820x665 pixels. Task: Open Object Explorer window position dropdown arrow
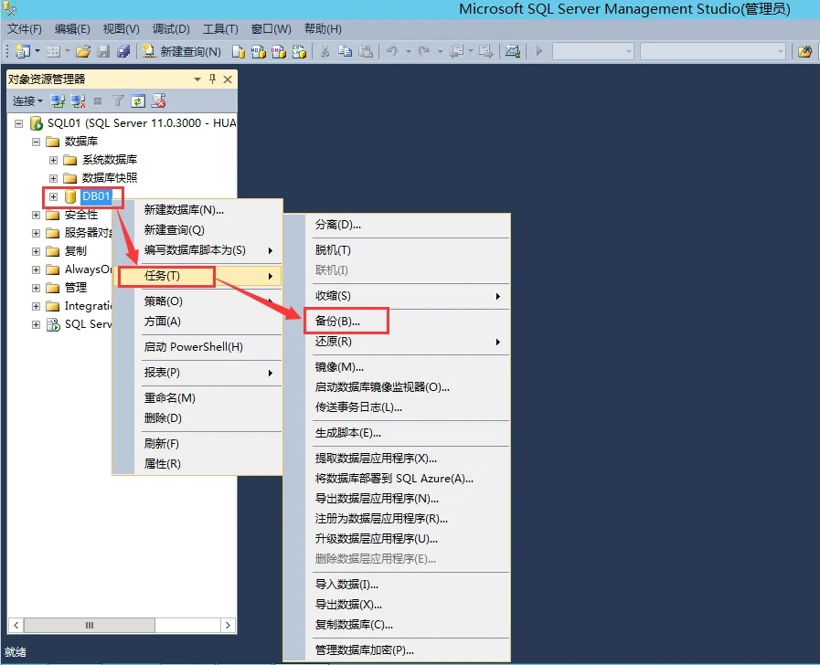(197, 79)
